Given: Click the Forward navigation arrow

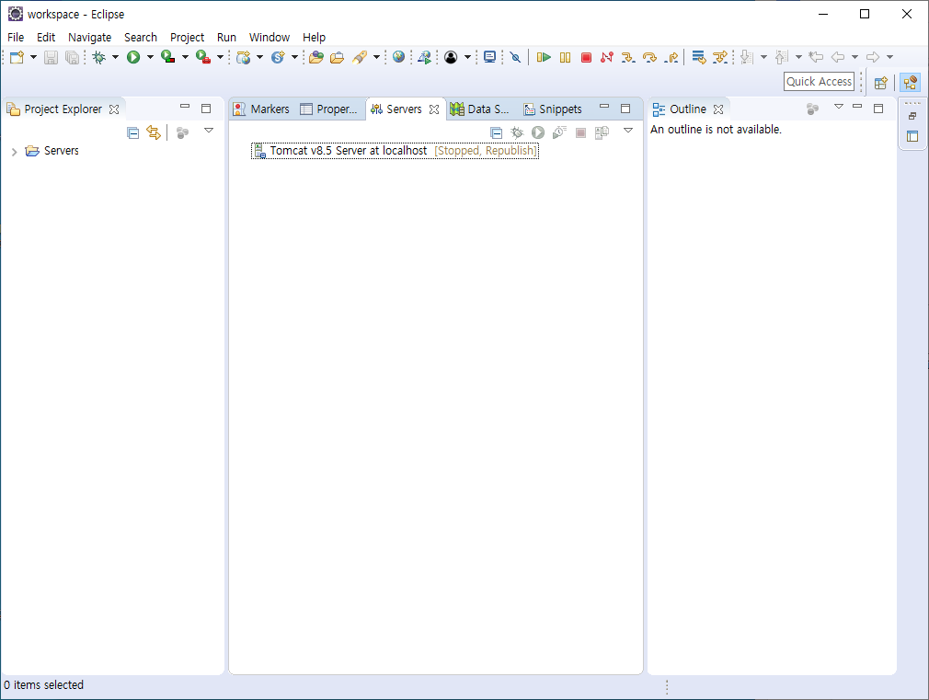Looking at the screenshot, I should click(x=873, y=57).
